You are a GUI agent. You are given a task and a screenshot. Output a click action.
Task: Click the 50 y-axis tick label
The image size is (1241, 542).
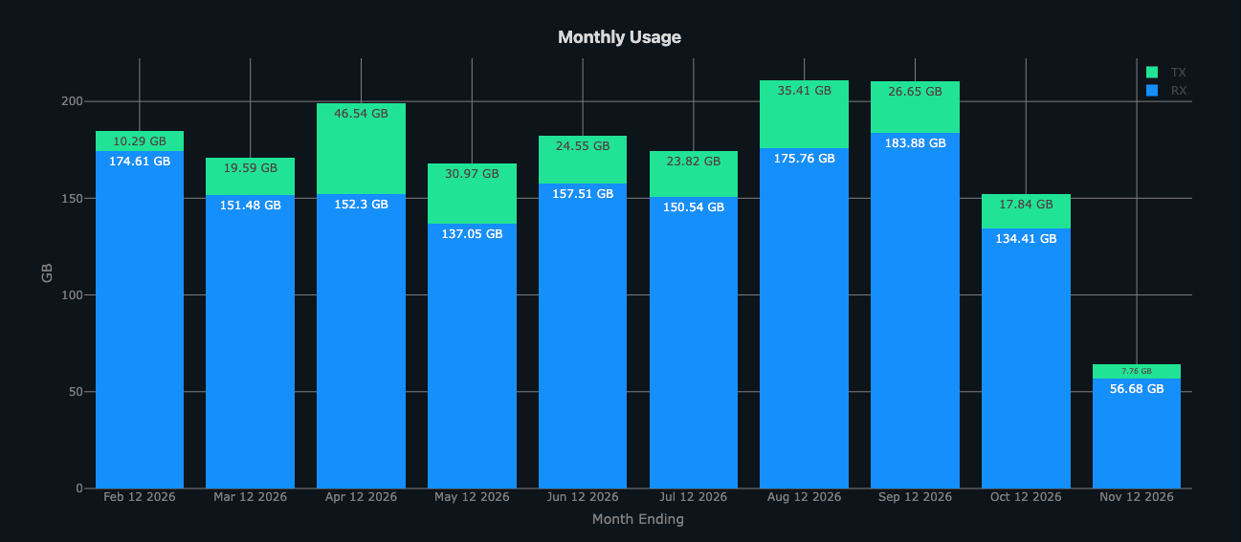click(78, 392)
